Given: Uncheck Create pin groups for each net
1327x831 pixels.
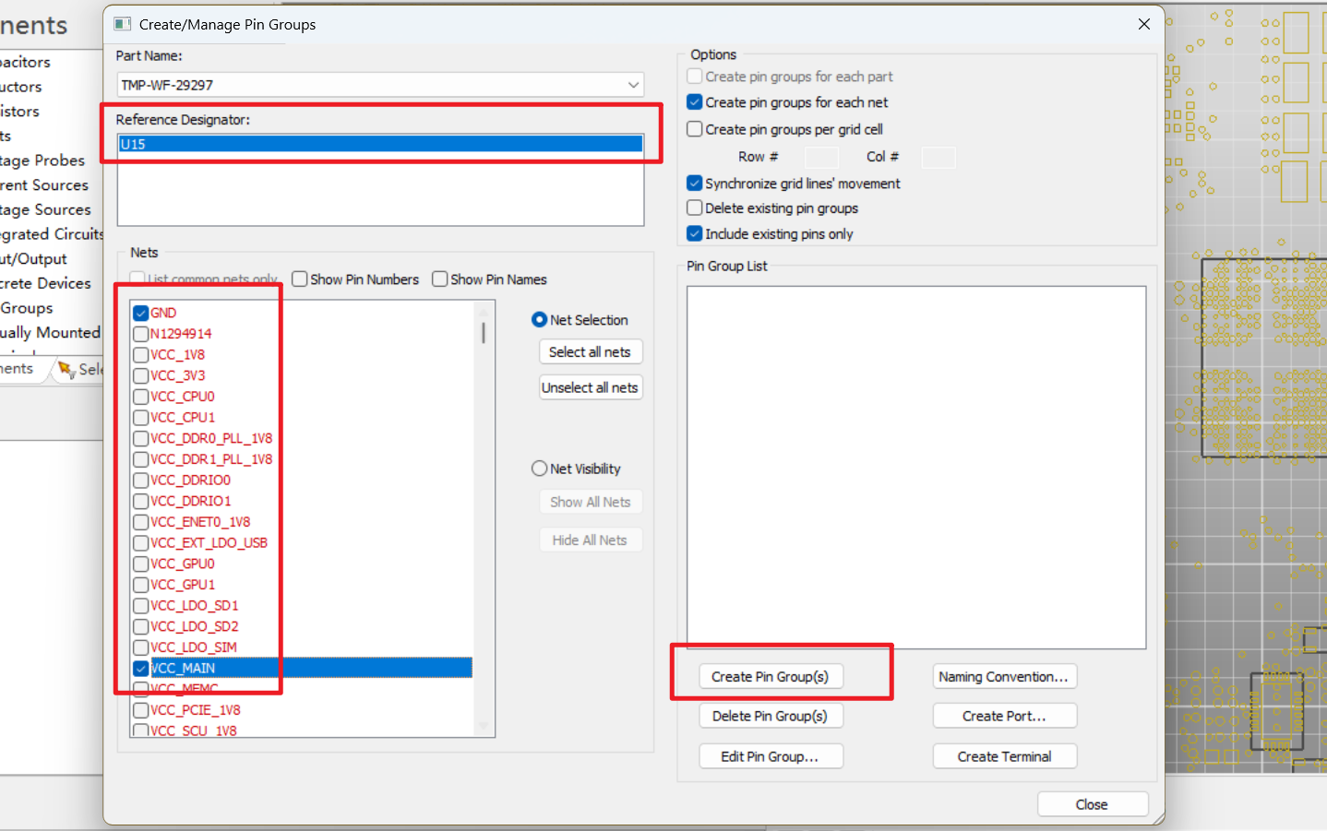Looking at the screenshot, I should (x=695, y=102).
